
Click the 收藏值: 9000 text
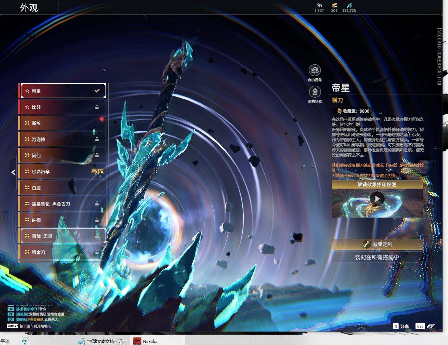[x=356, y=111]
